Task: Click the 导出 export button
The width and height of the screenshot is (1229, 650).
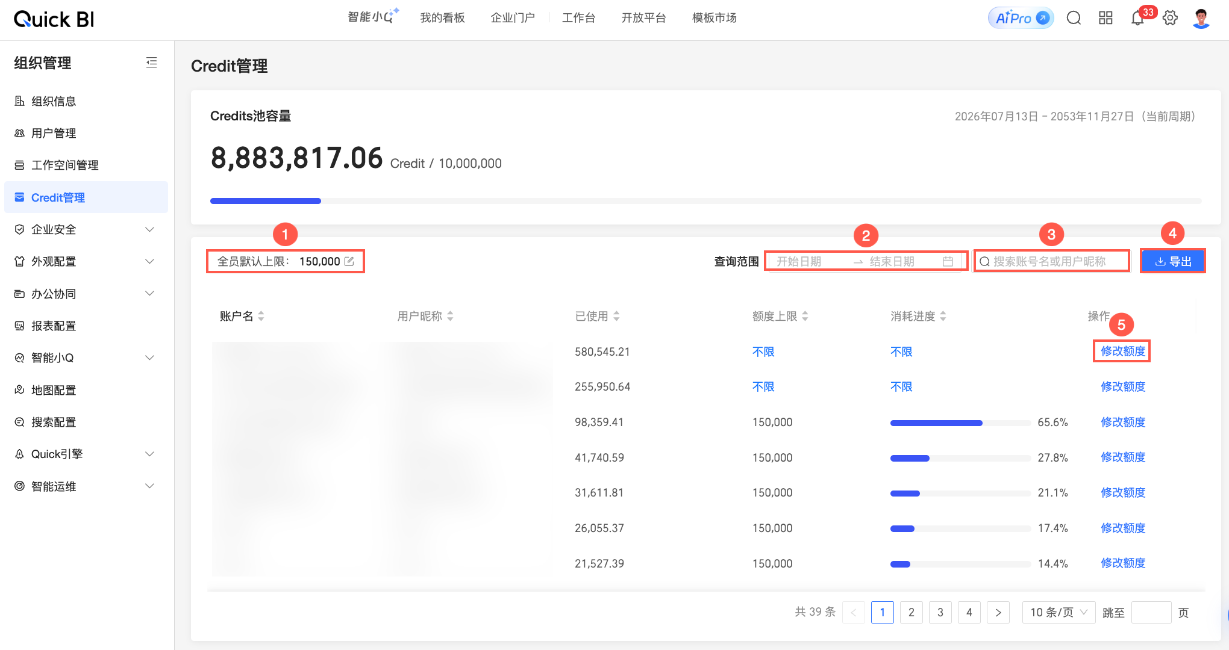Action: 1173,261
